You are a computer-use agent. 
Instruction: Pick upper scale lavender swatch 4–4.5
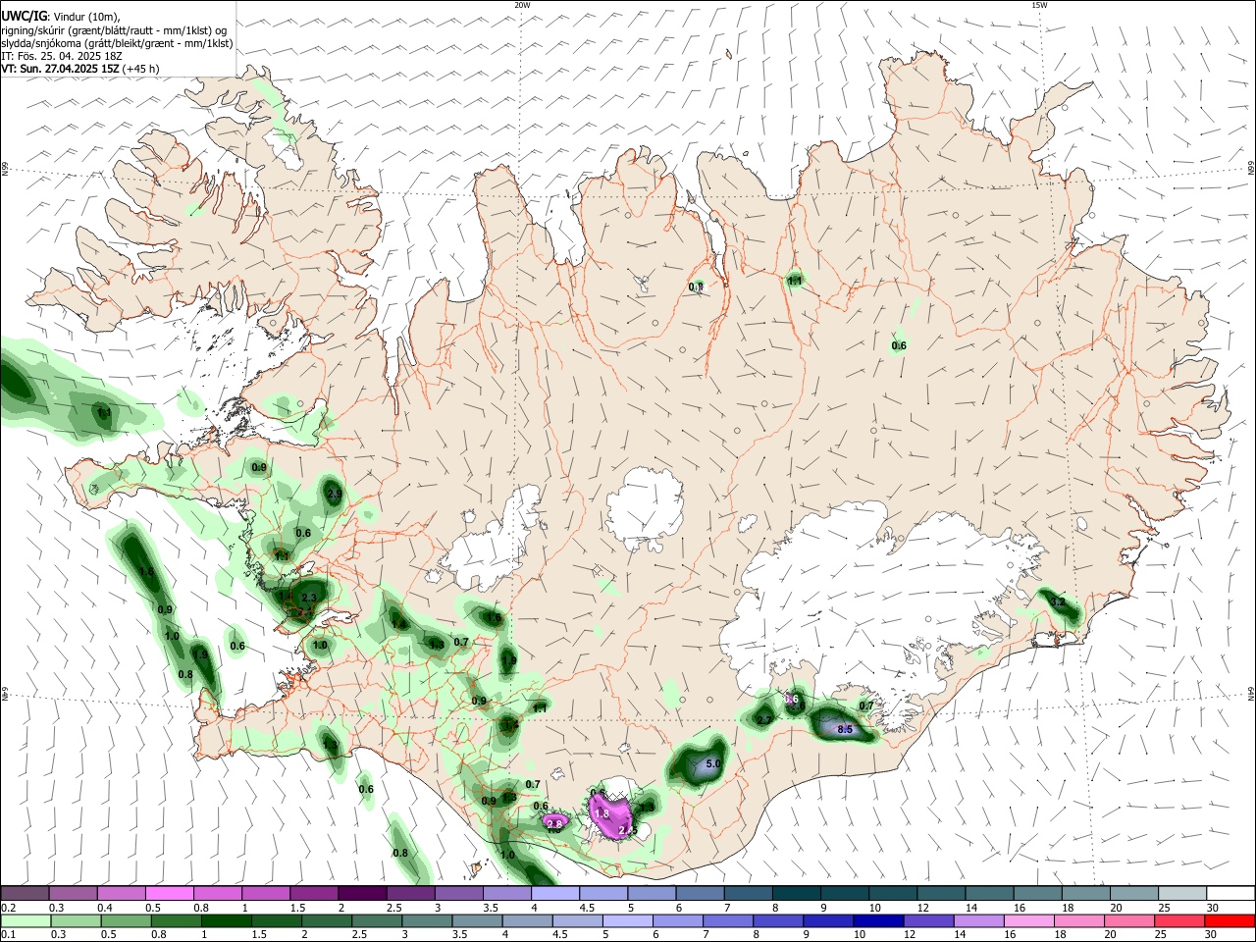point(555,894)
